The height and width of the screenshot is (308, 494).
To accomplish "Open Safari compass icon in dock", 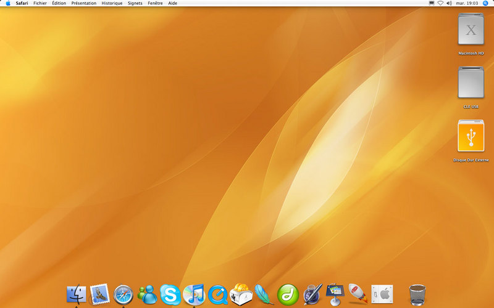I will pyautogui.click(x=123, y=294).
